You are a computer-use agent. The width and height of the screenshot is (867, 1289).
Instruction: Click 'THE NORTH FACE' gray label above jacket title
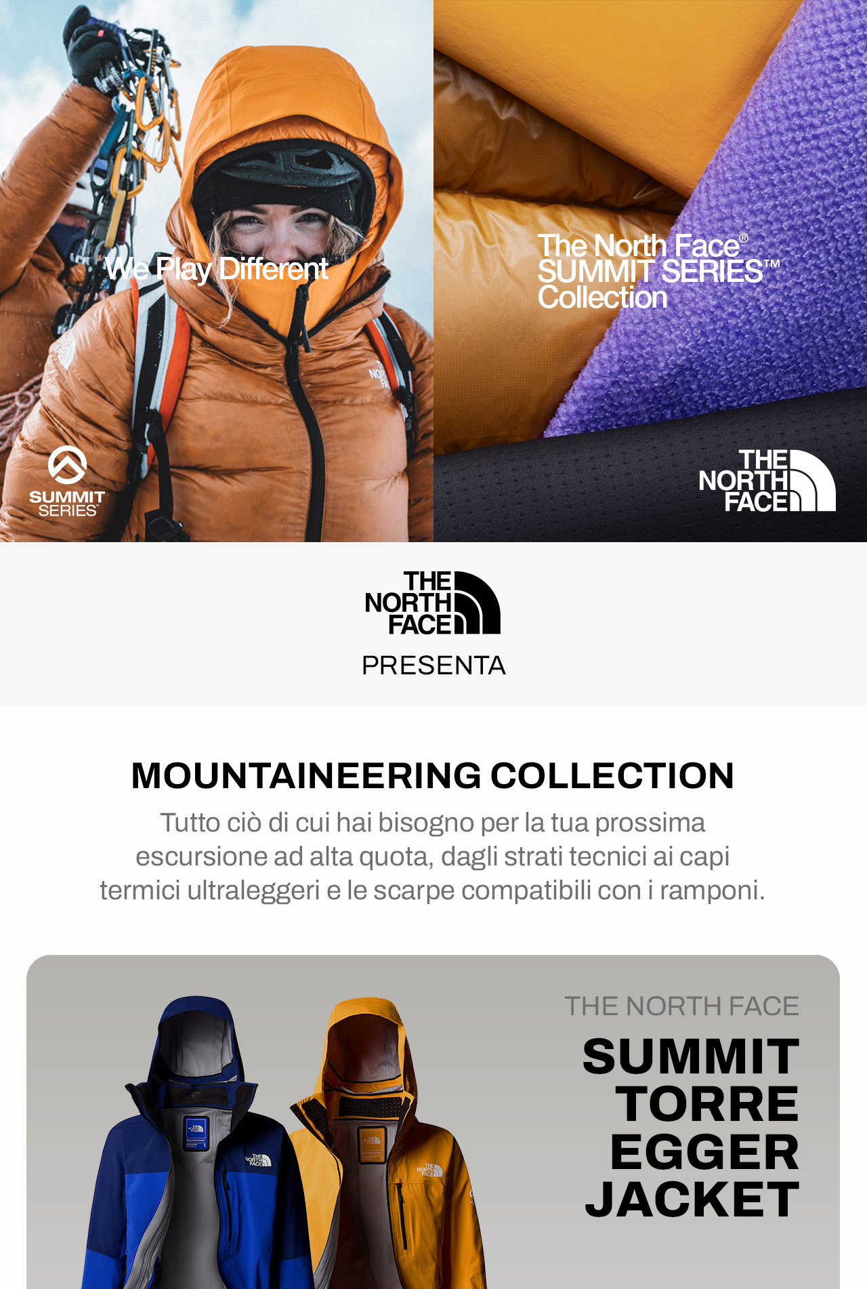(682, 1006)
